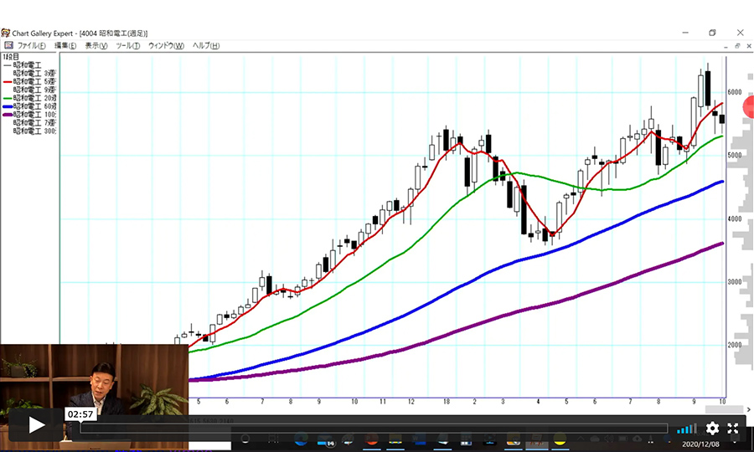Viewport: 754px width, 452px height.
Task: Enter fullscreen mode in video player
Action: click(733, 428)
